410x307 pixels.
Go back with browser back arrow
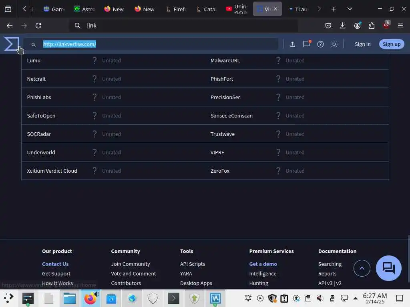pos(10,26)
